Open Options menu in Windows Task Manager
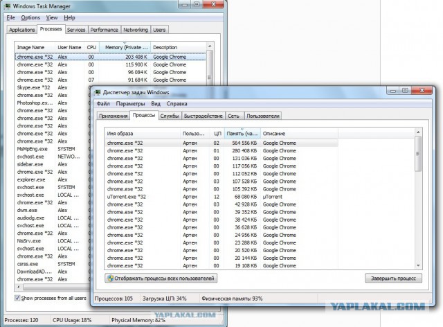The width and height of the screenshot is (443, 327). tap(30, 17)
